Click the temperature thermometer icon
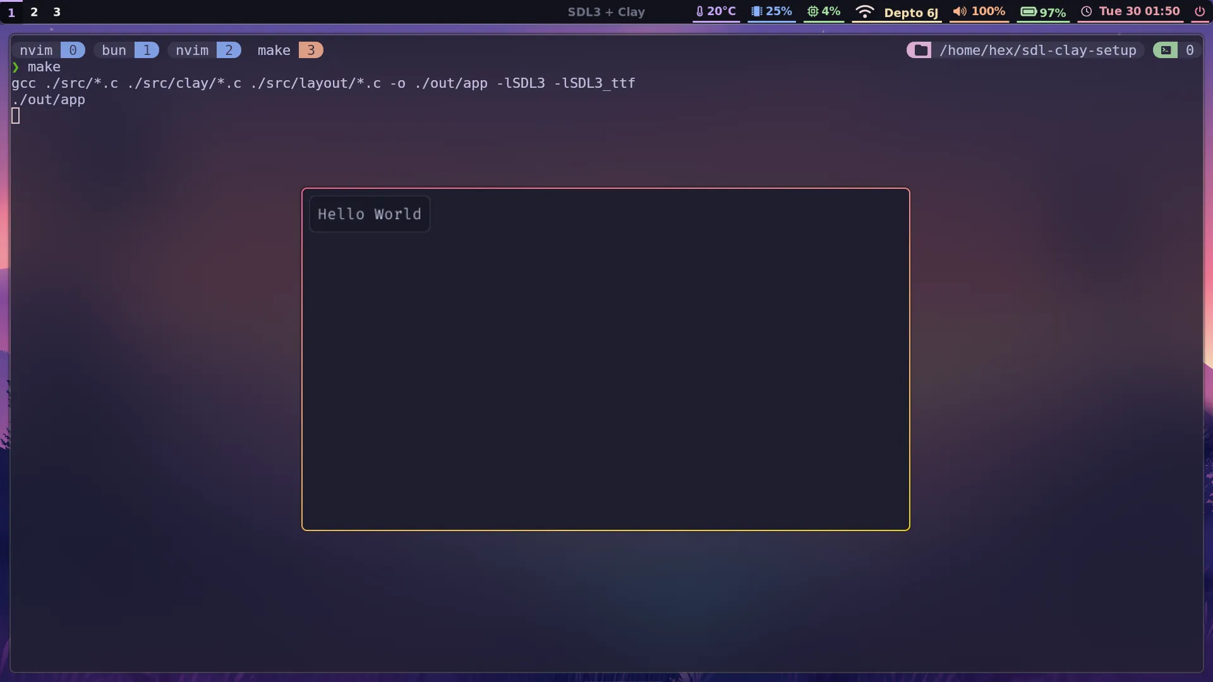Viewport: 1213px width, 682px height. (x=699, y=11)
